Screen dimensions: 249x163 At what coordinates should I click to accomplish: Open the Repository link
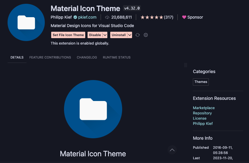pyautogui.click(x=202, y=113)
